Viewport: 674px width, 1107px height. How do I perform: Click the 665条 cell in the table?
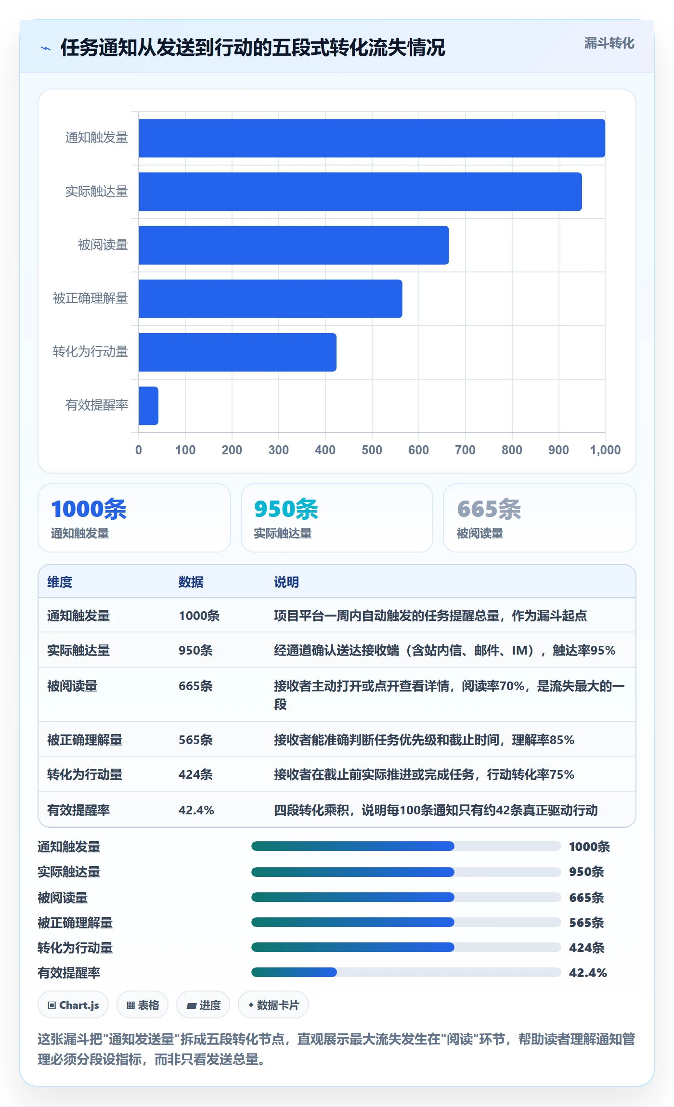pyautogui.click(x=196, y=686)
